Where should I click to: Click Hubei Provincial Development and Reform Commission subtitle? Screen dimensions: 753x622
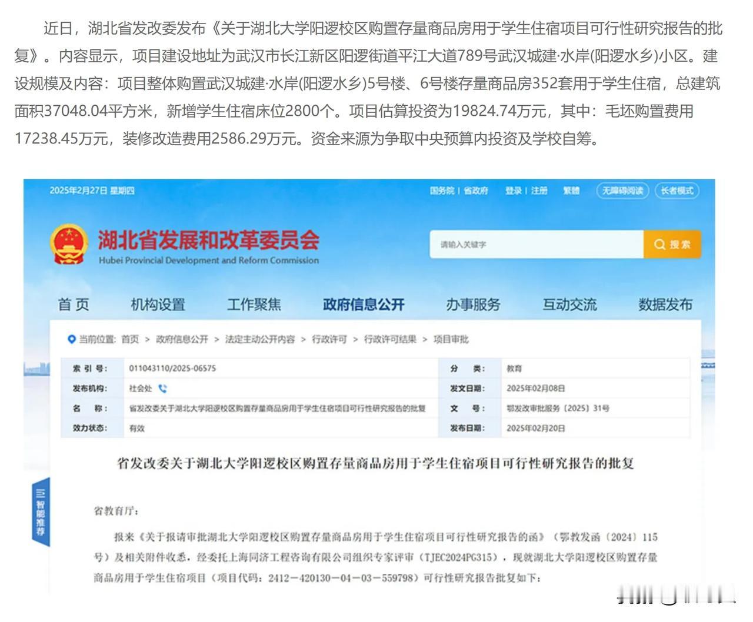(x=209, y=260)
